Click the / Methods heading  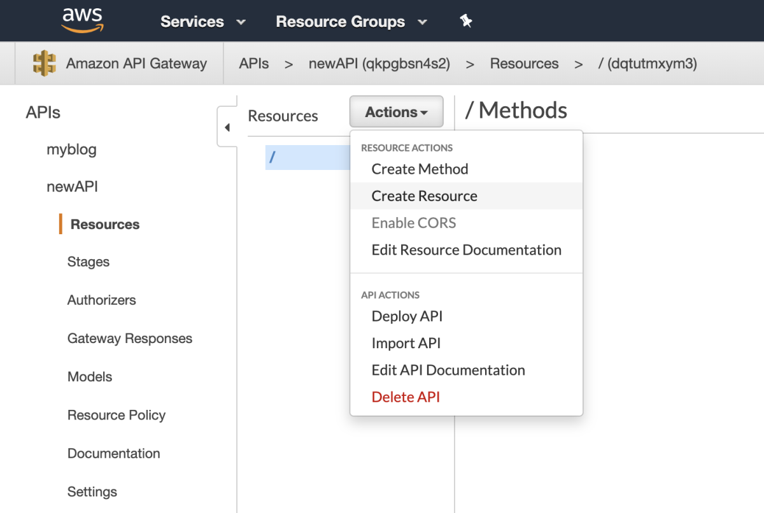516,111
